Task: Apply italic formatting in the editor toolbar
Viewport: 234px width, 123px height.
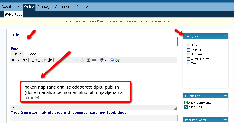Action: [x=19, y=60]
